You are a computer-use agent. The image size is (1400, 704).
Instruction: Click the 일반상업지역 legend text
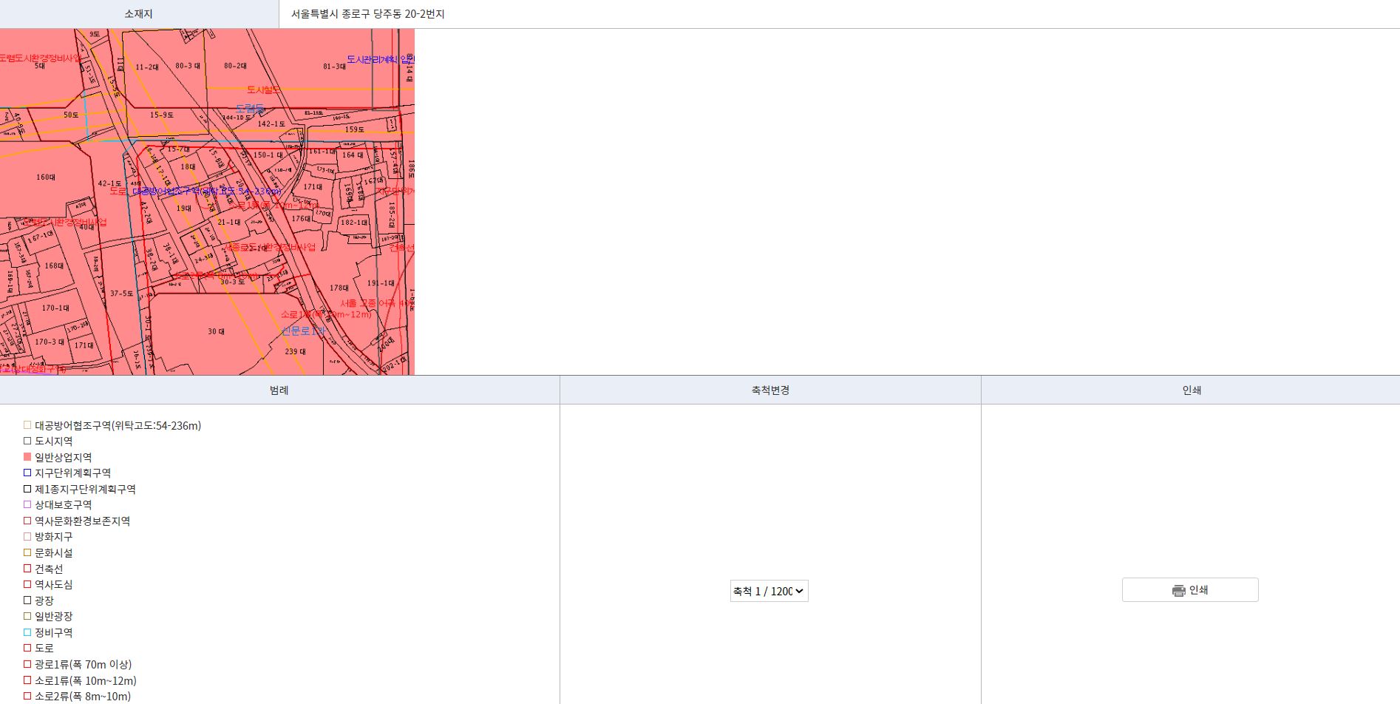click(x=64, y=458)
